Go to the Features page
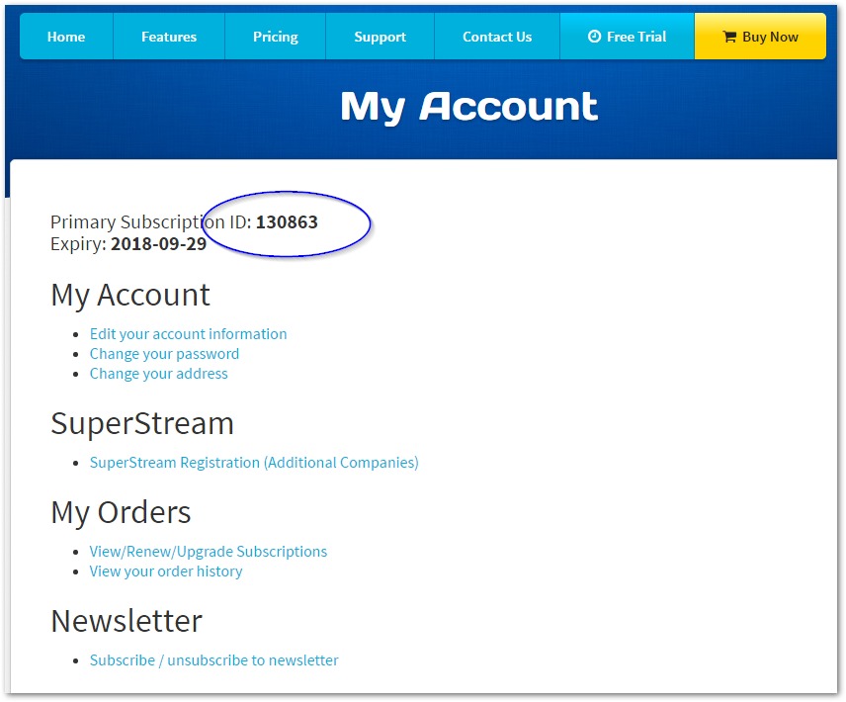The image size is (846, 702). tap(169, 37)
